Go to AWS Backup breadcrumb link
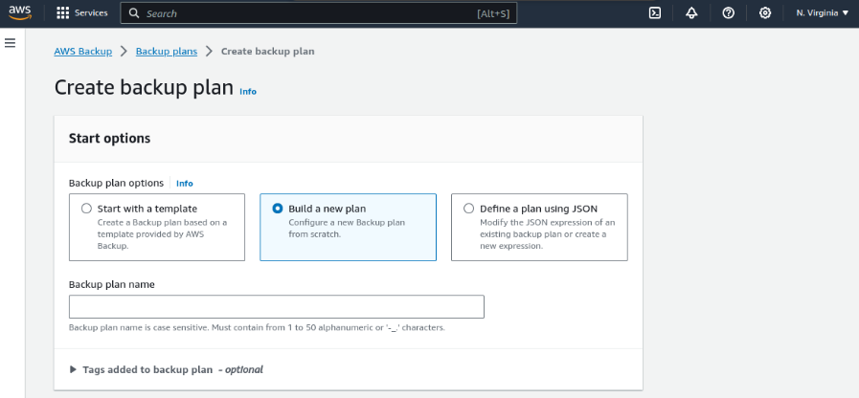This screenshot has width=859, height=398. coord(82,52)
